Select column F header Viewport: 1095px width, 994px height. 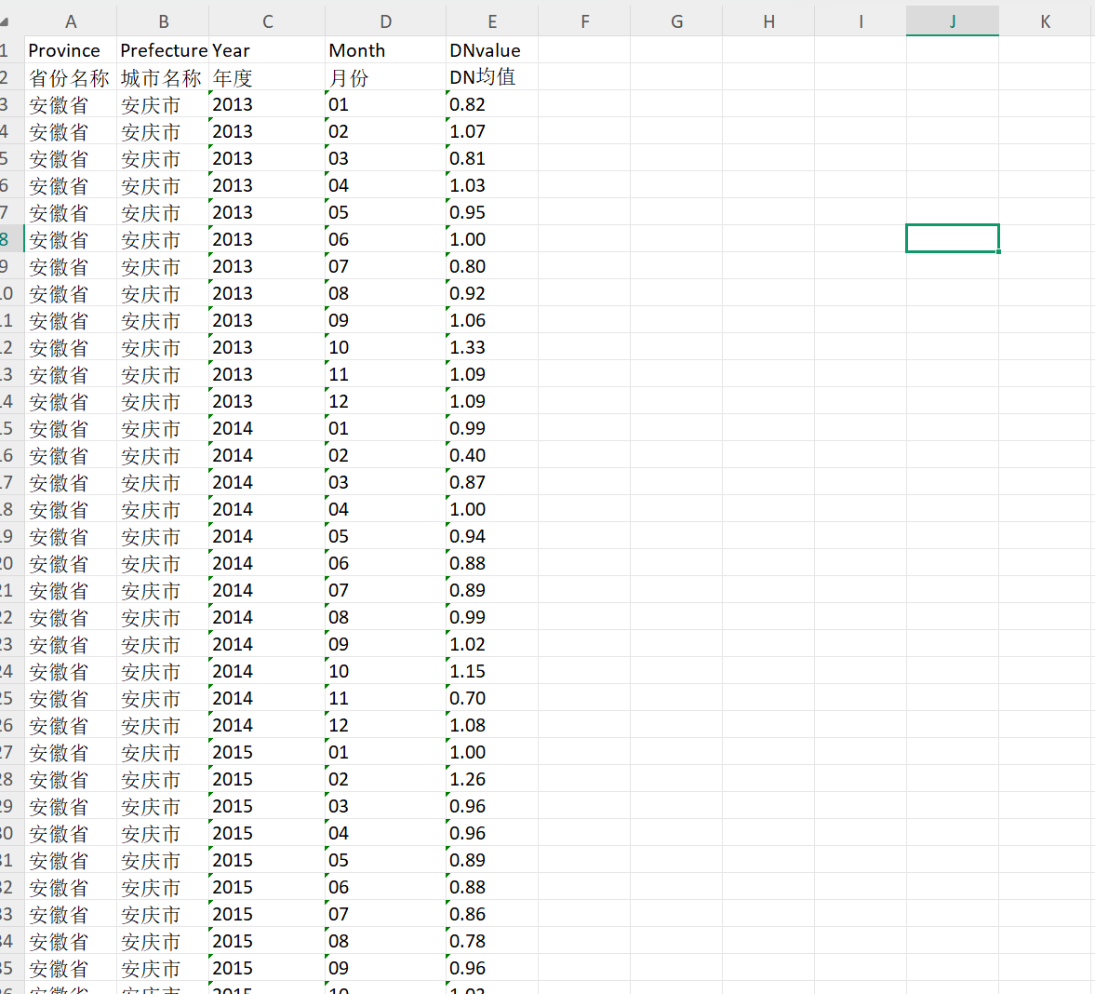click(584, 21)
